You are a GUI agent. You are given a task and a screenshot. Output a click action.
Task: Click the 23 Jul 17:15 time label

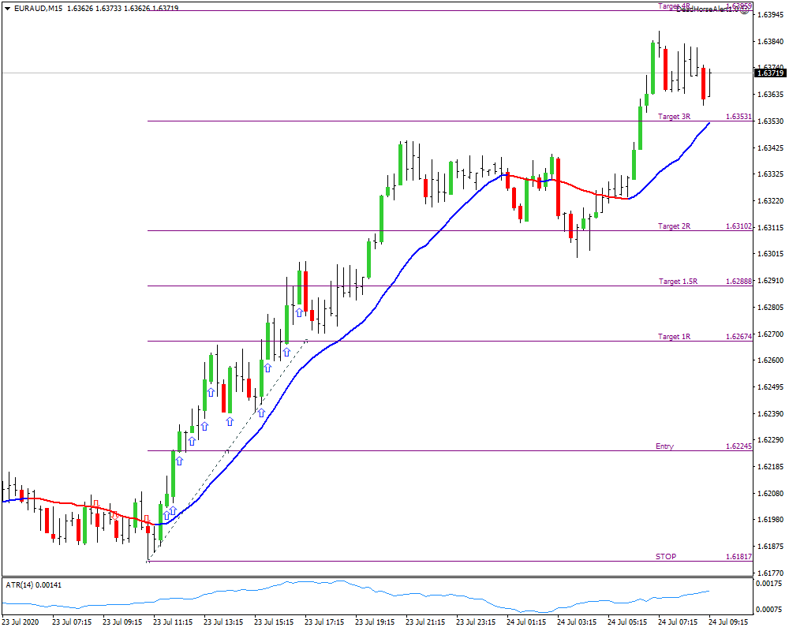tap(324, 622)
